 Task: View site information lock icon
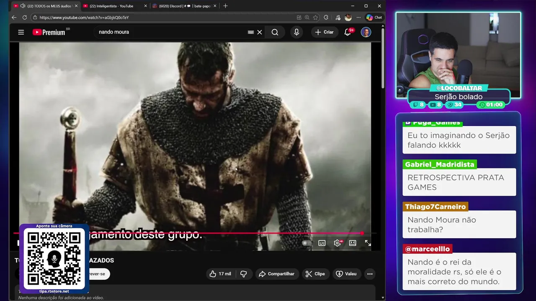tap(35, 18)
